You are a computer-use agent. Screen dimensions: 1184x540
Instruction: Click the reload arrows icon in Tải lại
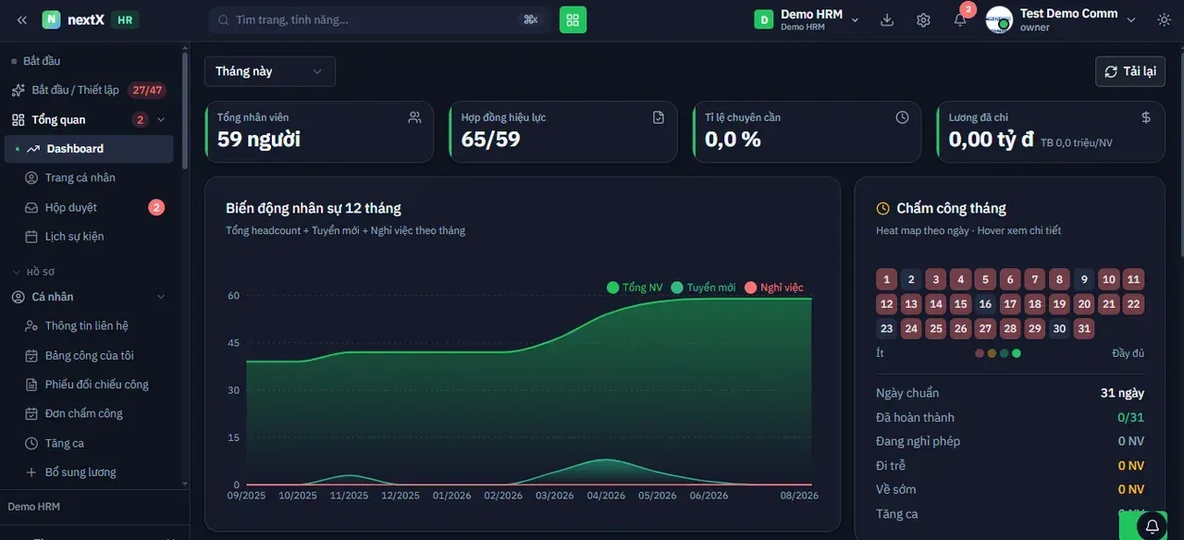[x=1111, y=71]
